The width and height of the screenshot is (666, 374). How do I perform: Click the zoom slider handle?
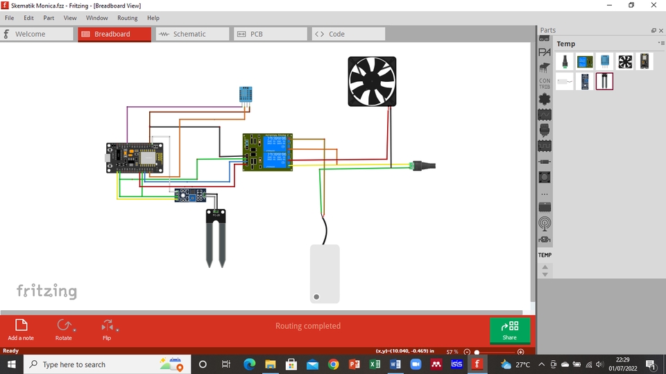click(477, 352)
